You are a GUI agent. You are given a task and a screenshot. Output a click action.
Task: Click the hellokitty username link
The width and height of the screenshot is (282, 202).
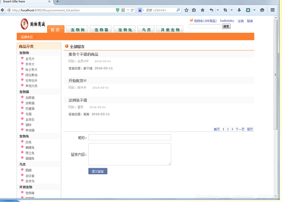click(227, 21)
